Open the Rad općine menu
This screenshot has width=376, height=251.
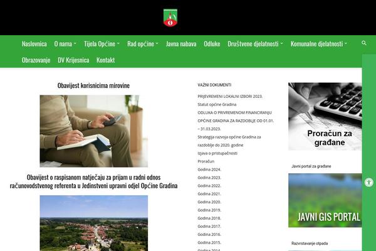(x=140, y=44)
